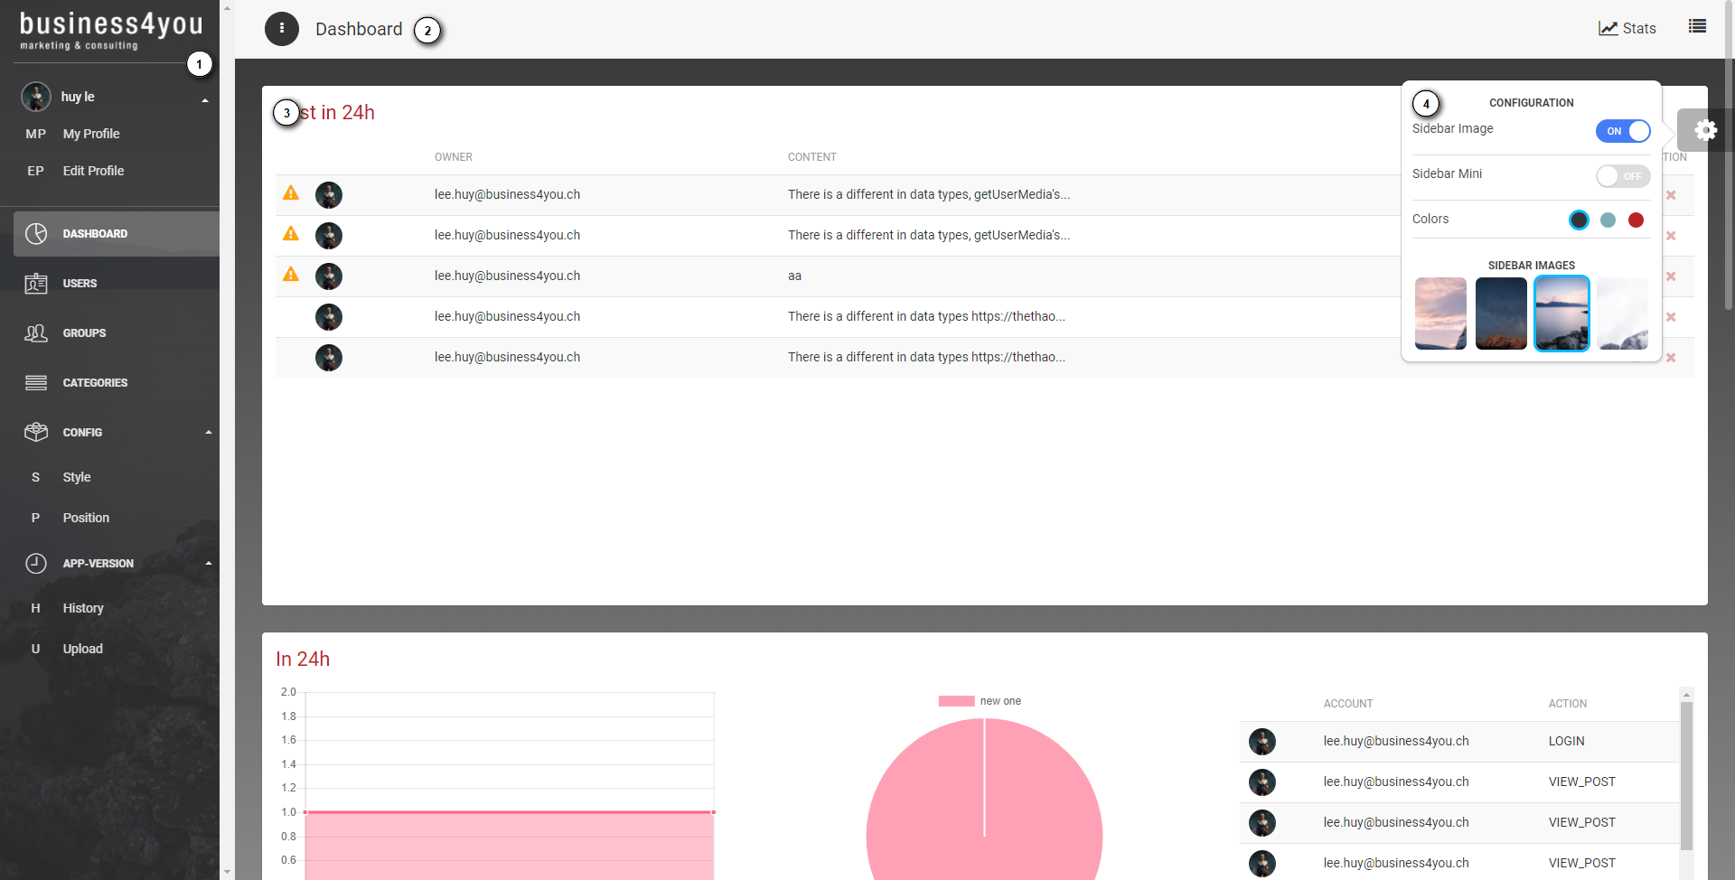Viewport: 1735px width, 880px height.
Task: Click the LOGIN action cell
Action: pyautogui.click(x=1567, y=742)
